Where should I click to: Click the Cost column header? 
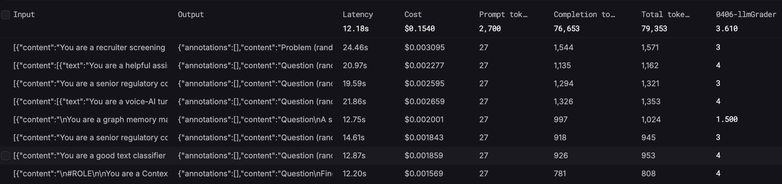[413, 14]
